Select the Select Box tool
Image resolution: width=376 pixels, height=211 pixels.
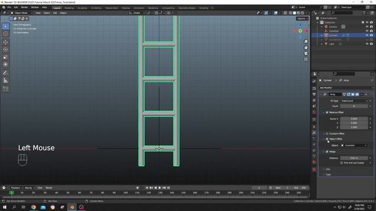tap(5, 26)
